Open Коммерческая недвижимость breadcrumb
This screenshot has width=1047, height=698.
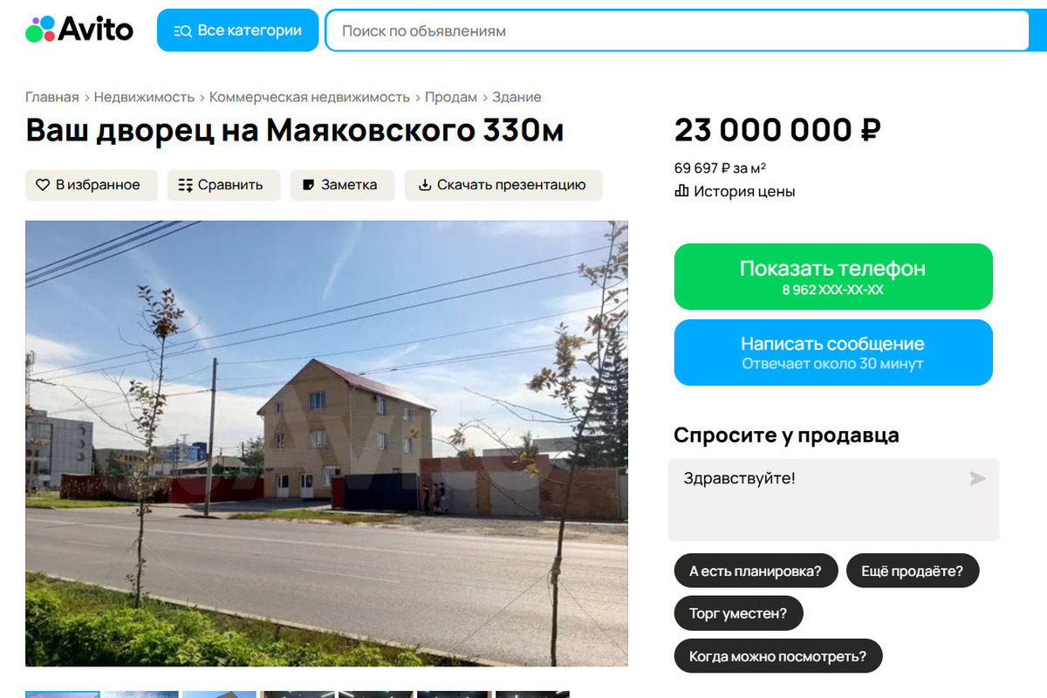pos(310,97)
